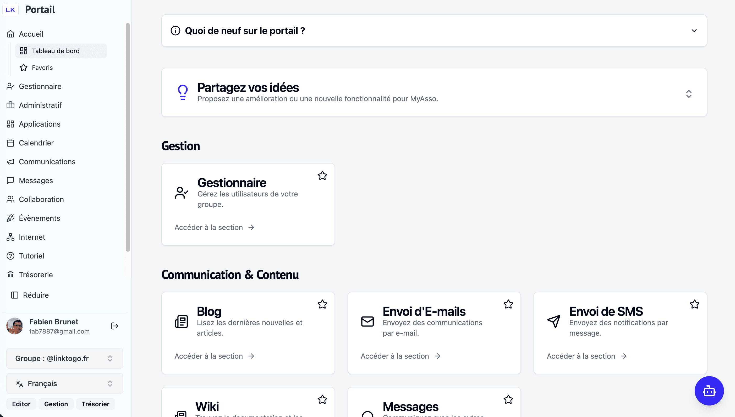Click the logout icon next to Fabien Brunet
The height and width of the screenshot is (417, 735).
tap(114, 326)
